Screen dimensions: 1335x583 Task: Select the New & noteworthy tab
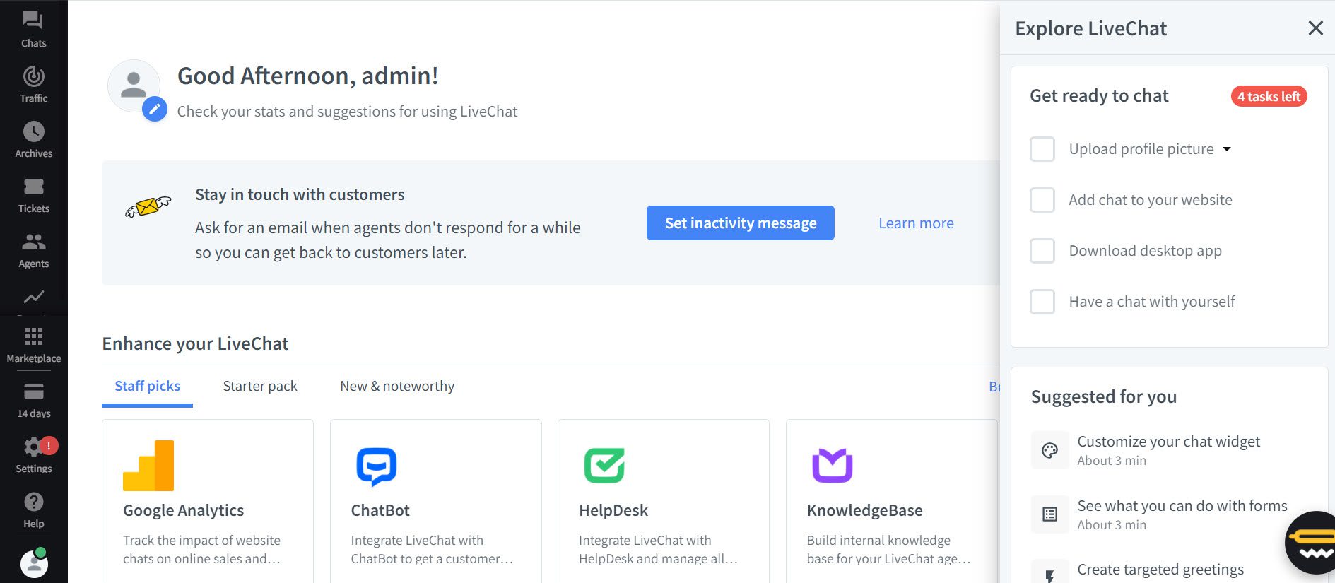(397, 386)
